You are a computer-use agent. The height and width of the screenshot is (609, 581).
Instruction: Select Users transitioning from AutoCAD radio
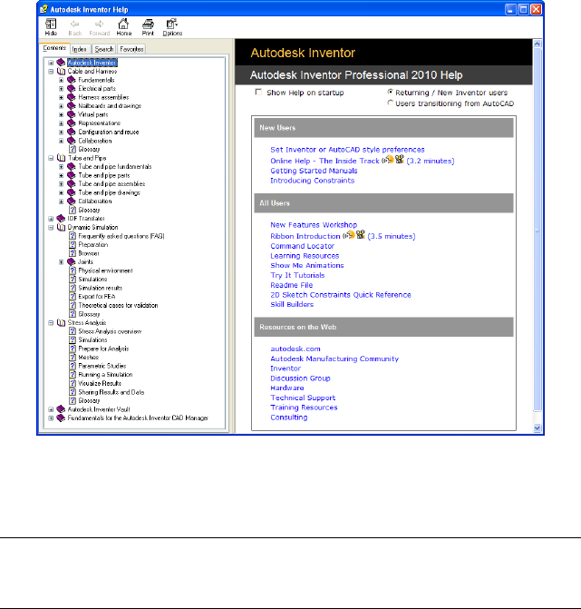click(x=390, y=103)
